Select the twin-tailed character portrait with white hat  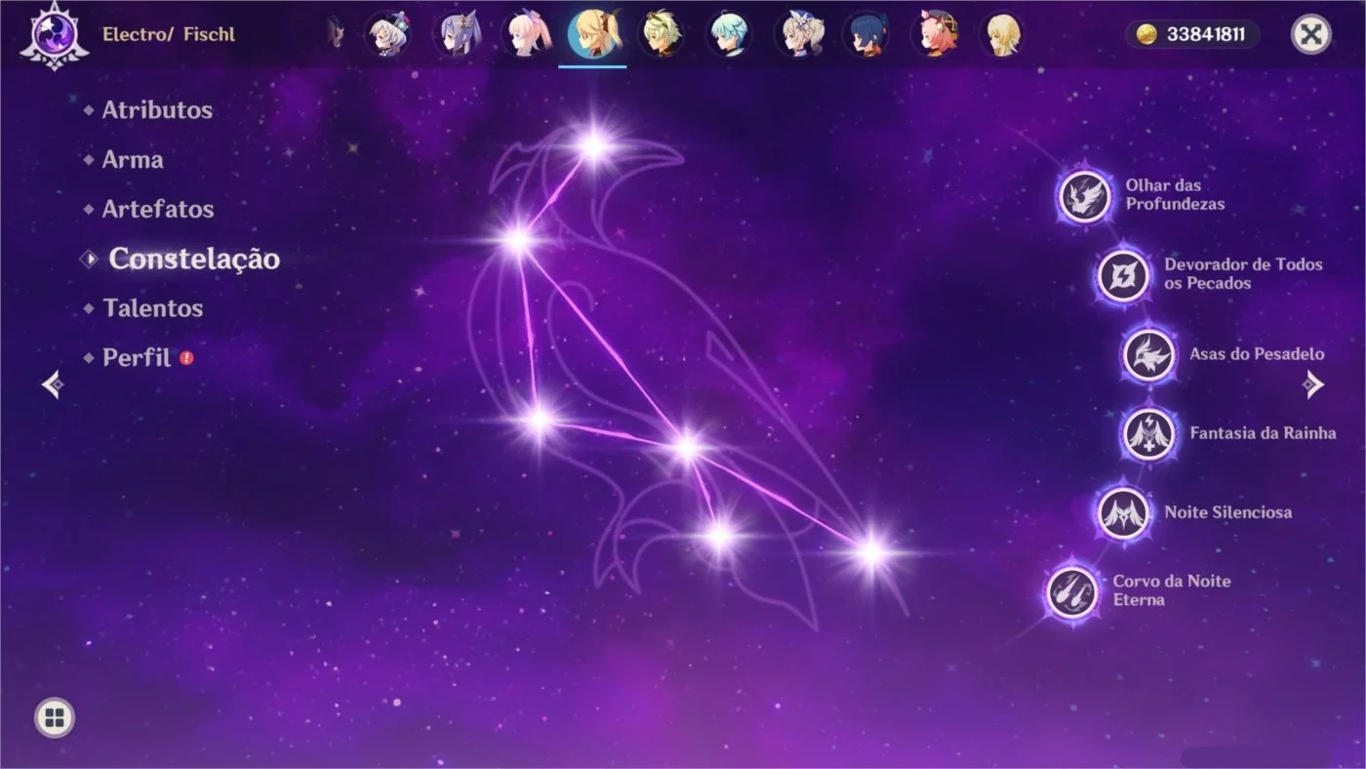pyautogui.click(x=798, y=34)
